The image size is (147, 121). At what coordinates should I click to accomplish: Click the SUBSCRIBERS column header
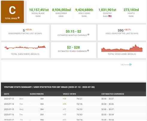click(x=37, y=94)
